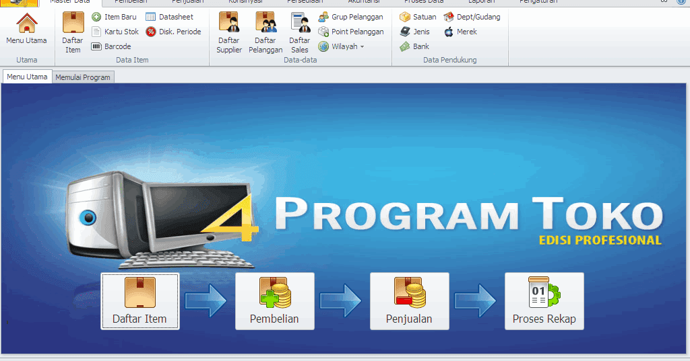690x361 pixels.
Task: Open Daftar Supplier list
Action: coord(229,32)
